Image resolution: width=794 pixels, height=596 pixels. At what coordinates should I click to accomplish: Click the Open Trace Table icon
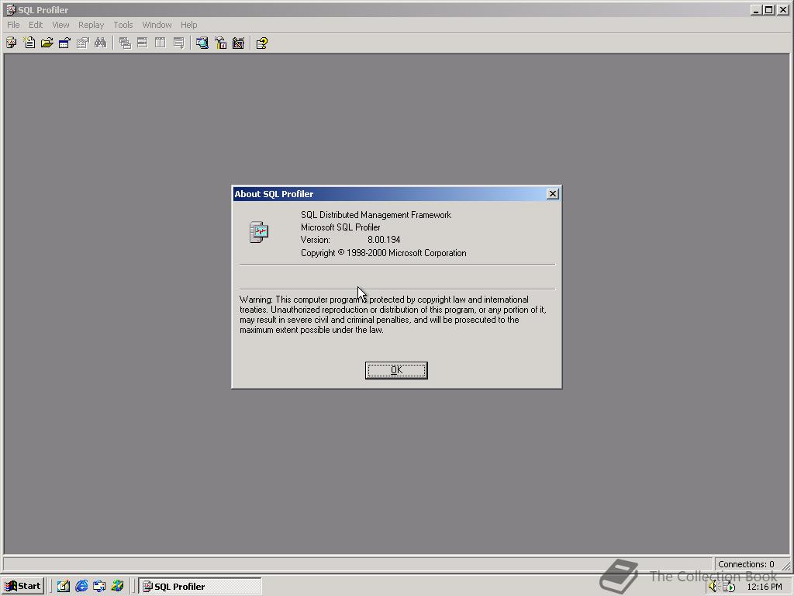(64, 43)
